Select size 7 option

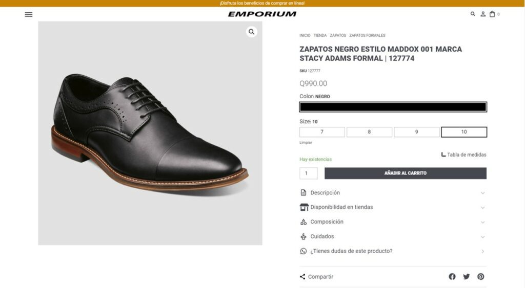click(322, 132)
